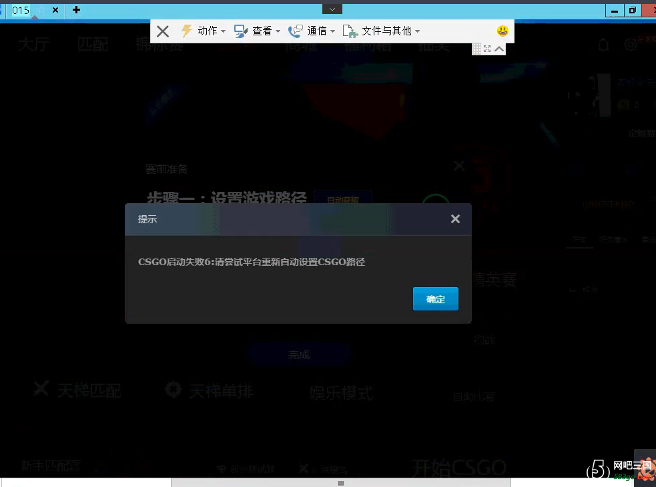Open the 动作 actions menu
Viewport: 656px width, 487px height.
coord(204,31)
